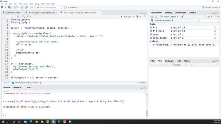Switch to the Viewer tab
The image size is (221, 124).
point(187,61)
